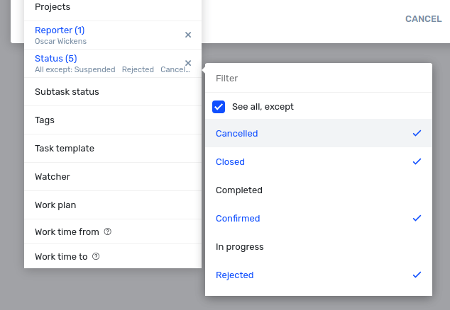Choose the Task template filter entry

[113, 149]
